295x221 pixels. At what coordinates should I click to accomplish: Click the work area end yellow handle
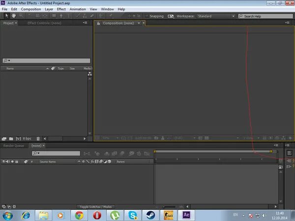pos(271,151)
